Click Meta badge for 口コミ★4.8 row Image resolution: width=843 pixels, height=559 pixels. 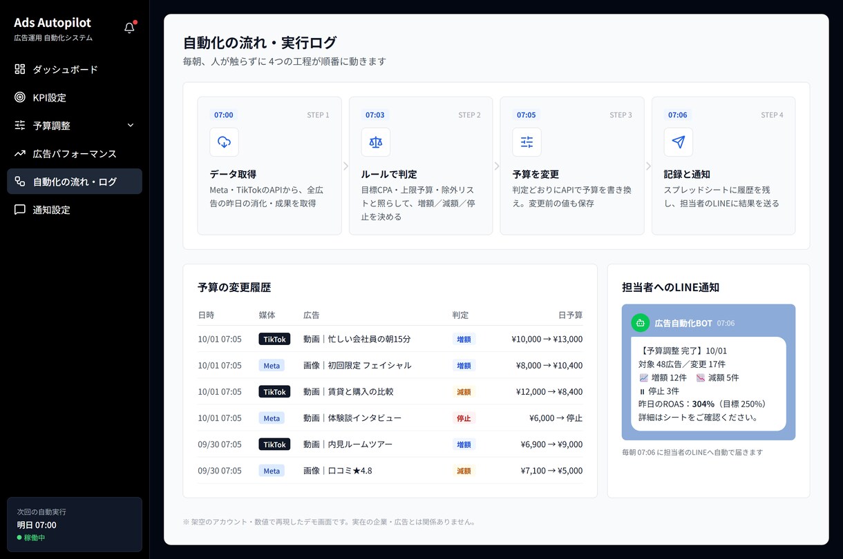(272, 471)
